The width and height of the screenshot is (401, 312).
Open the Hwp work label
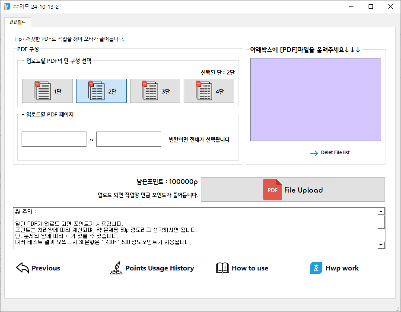point(342,268)
